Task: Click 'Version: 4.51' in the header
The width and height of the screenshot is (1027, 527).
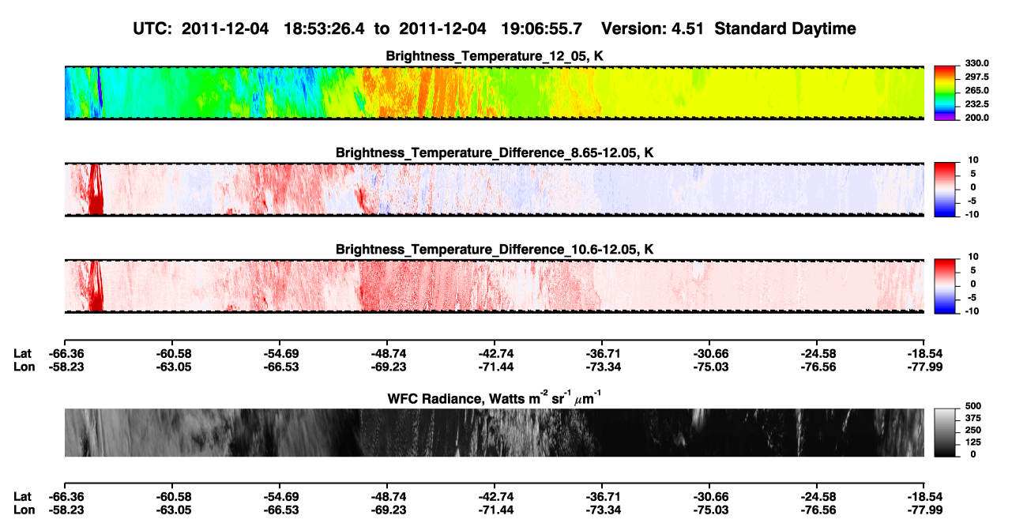Action: (x=654, y=29)
